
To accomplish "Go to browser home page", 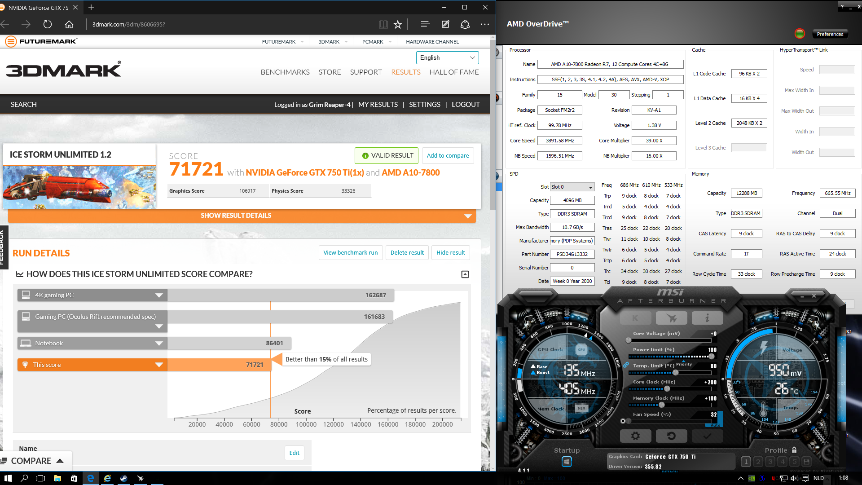I will [69, 24].
